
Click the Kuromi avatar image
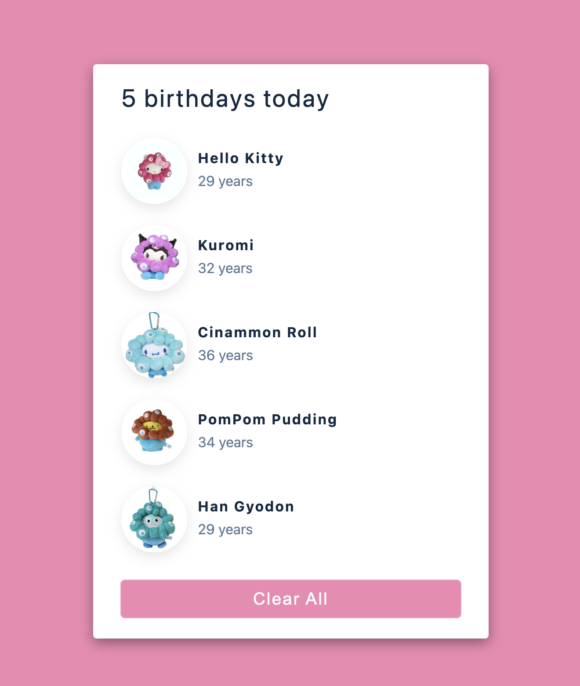click(154, 258)
